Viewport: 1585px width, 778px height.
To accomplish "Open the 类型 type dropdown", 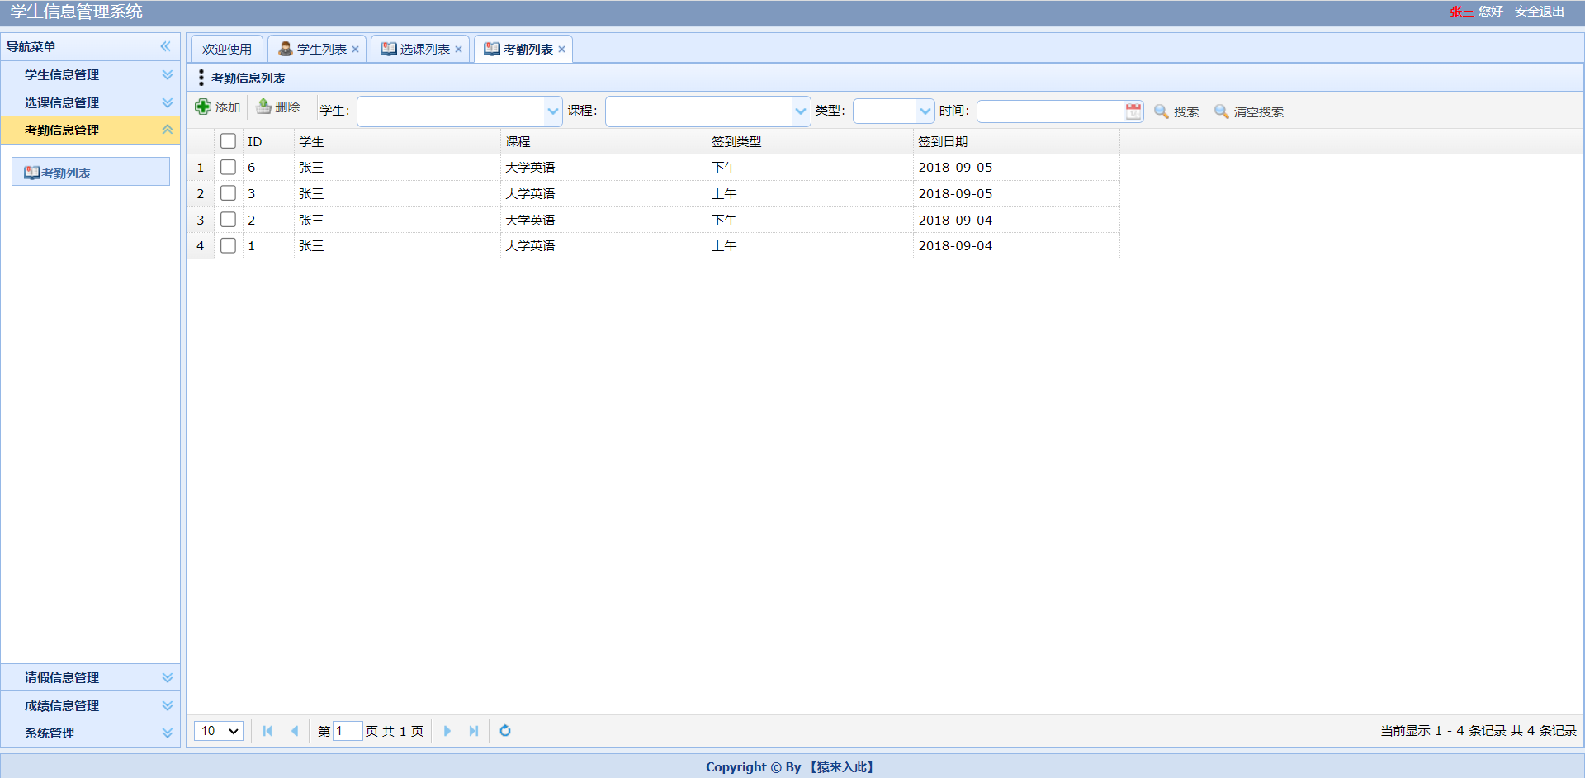I will pyautogui.click(x=925, y=111).
